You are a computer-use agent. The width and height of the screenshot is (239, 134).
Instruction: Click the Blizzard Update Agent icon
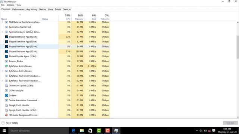tap(6, 56)
